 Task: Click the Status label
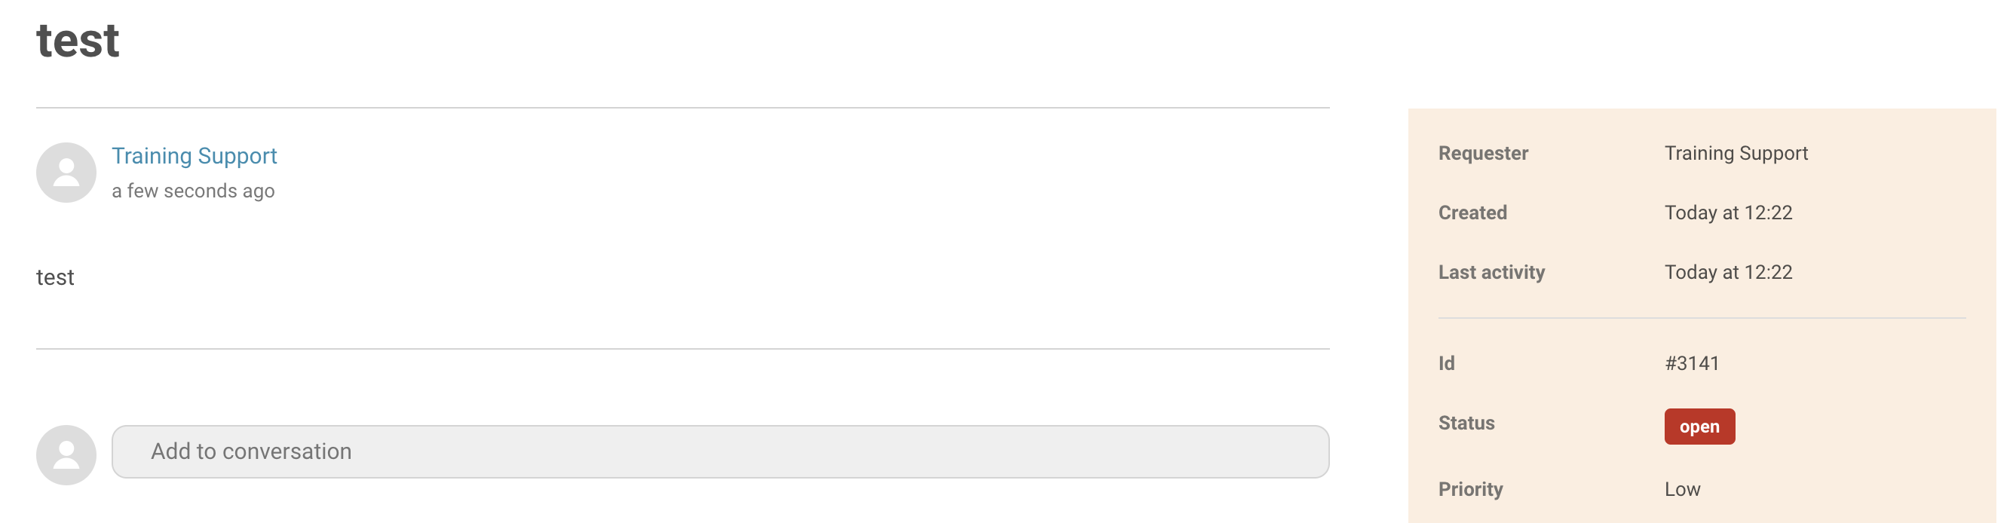pyautogui.click(x=1466, y=423)
